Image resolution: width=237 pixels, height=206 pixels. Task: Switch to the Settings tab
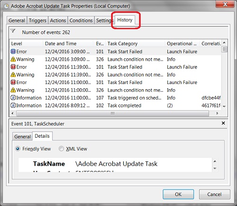[x=104, y=20]
